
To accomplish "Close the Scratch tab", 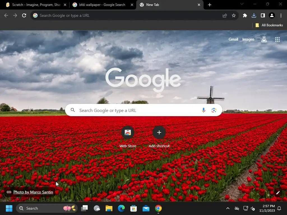I will (65, 5).
